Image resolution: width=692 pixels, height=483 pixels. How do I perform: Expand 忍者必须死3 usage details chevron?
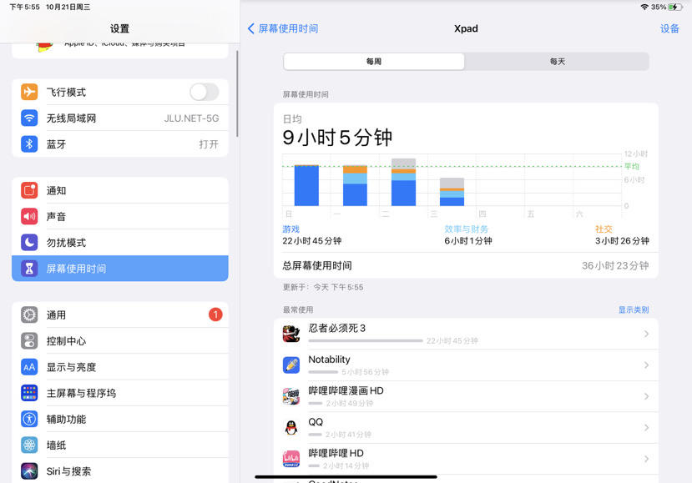646,334
